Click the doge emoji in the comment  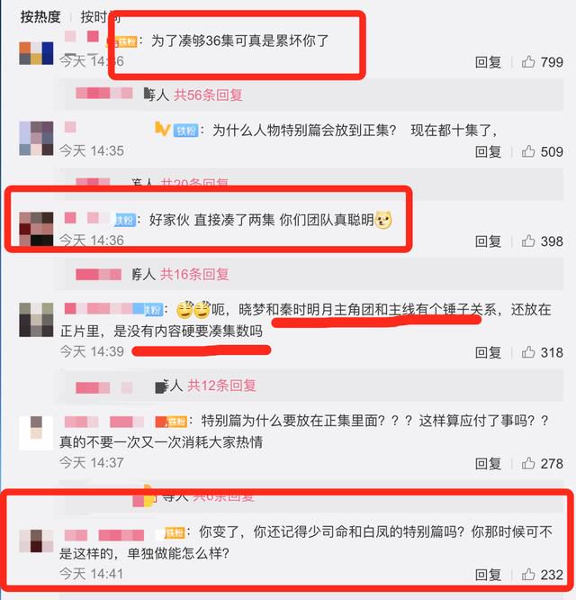[383, 220]
